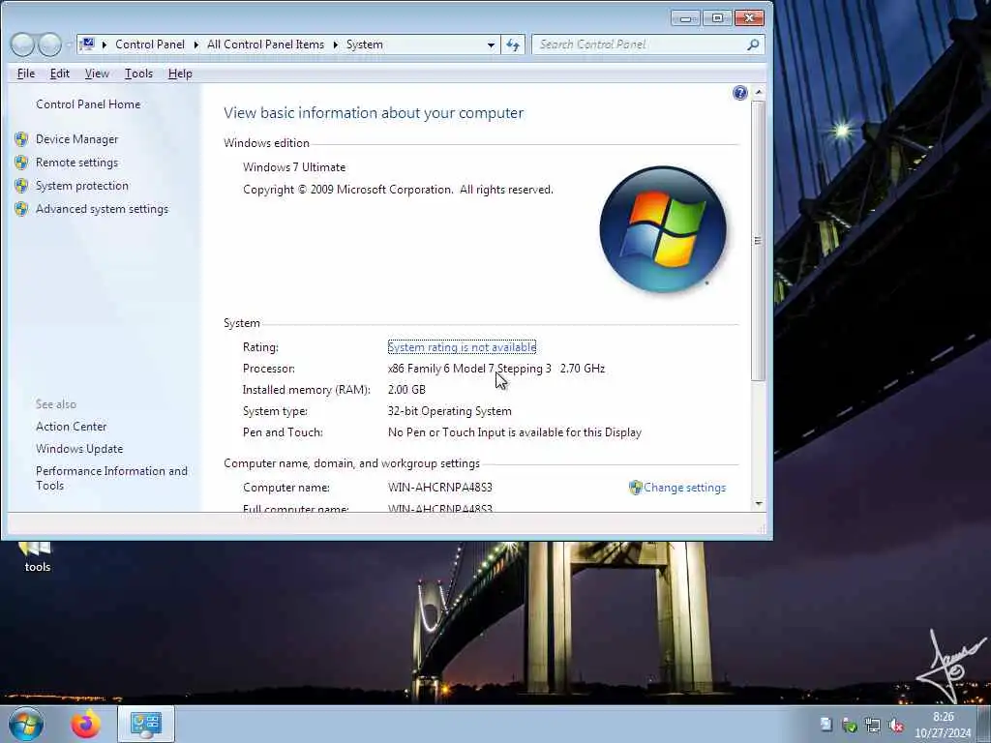
Task: Click Control Panel taskbar button
Action: pyautogui.click(x=146, y=724)
